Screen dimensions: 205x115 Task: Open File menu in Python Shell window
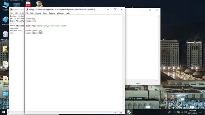tap(12, 13)
